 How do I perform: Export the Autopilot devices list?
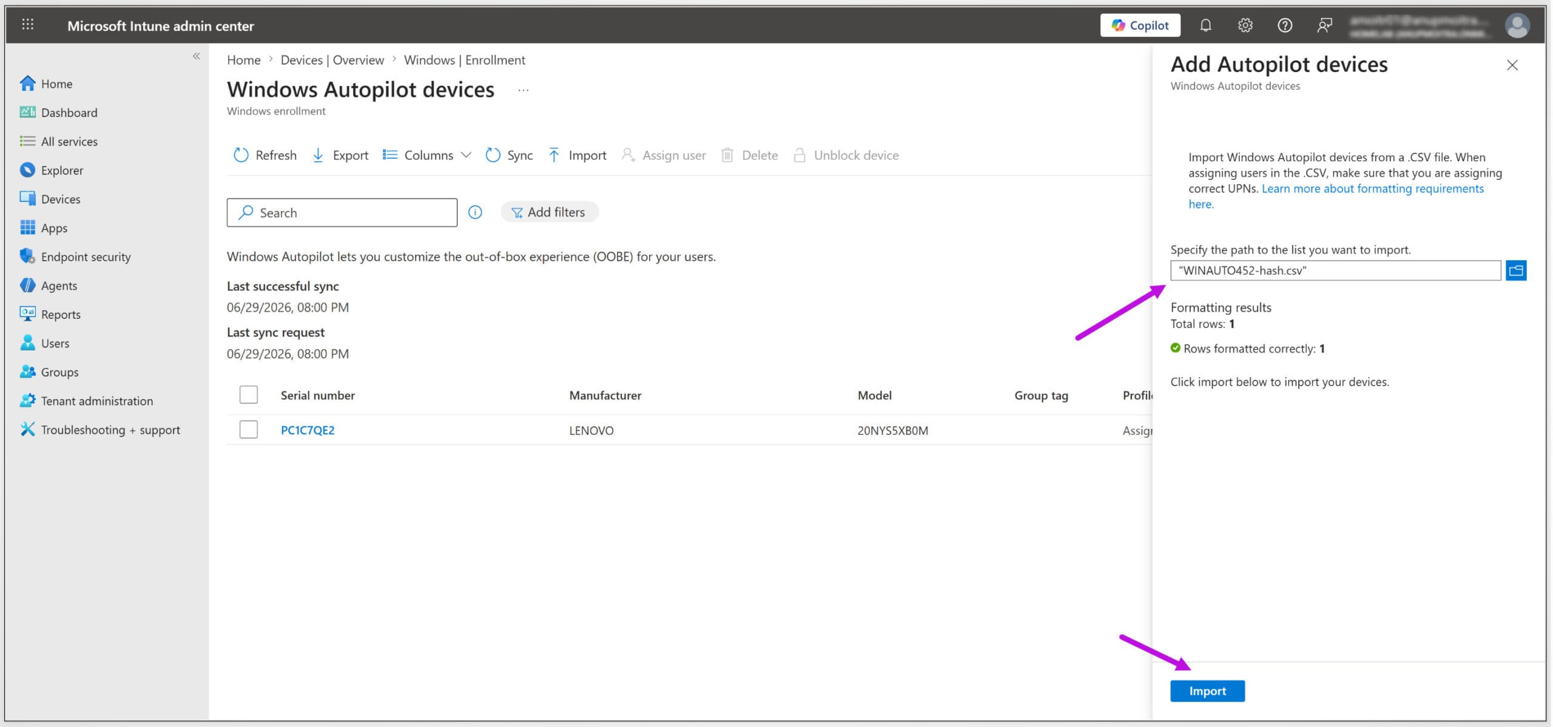pyautogui.click(x=340, y=155)
